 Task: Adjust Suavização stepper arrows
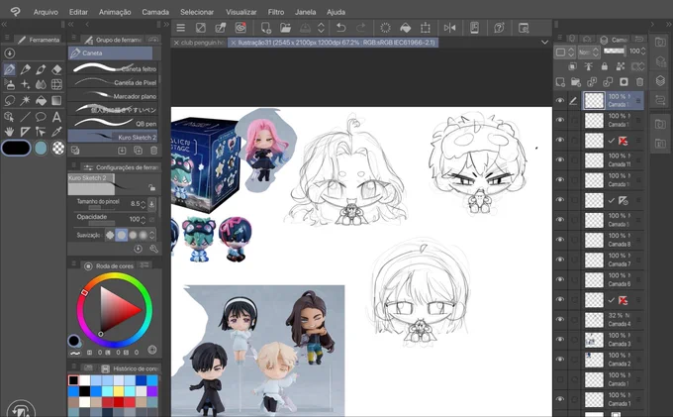(x=152, y=235)
